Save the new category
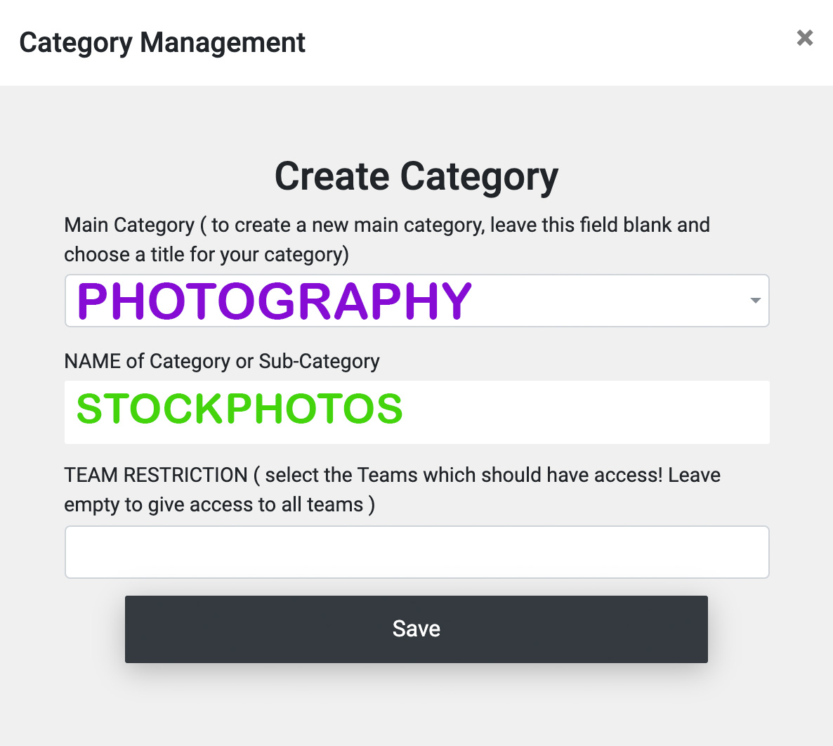Screen dimensions: 833x746 pyautogui.click(x=416, y=629)
